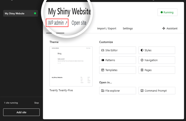
Task: Click the Twenty Twenty-Five theme name
Action: tap(61, 90)
